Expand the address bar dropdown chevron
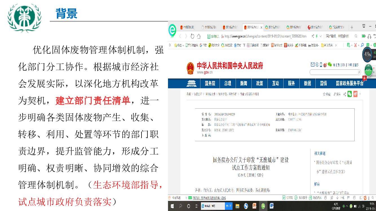The width and height of the screenshot is (376, 211). tap(320, 36)
